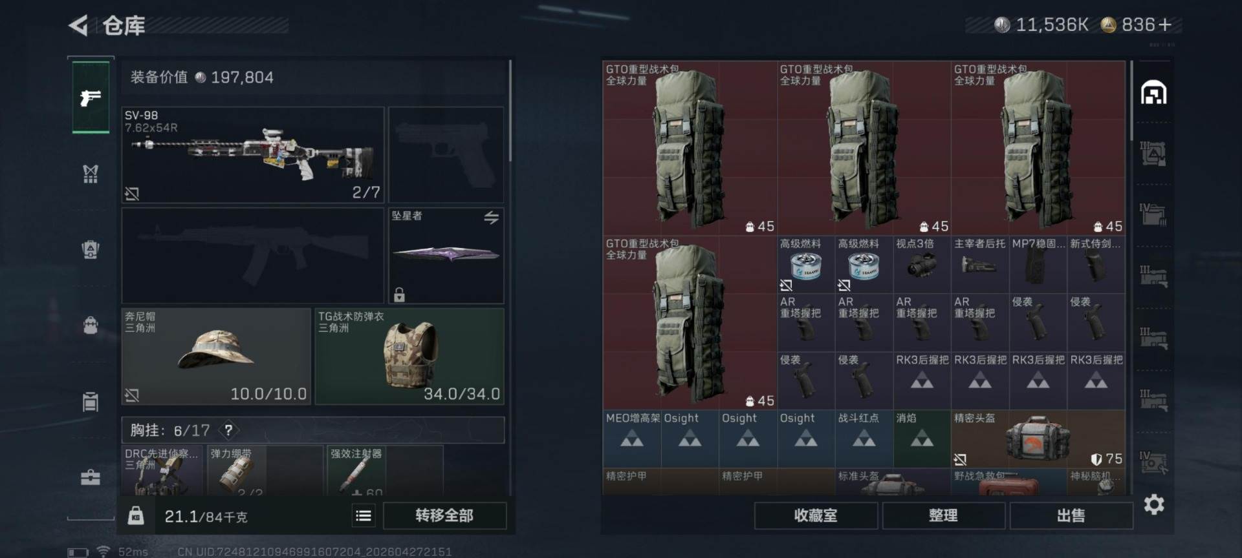The width and height of the screenshot is (1242, 558).
Task: Toggle the list view icon near 转移全部
Action: (364, 515)
